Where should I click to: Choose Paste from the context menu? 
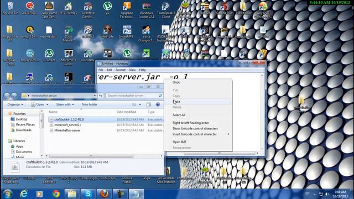click(x=198, y=102)
